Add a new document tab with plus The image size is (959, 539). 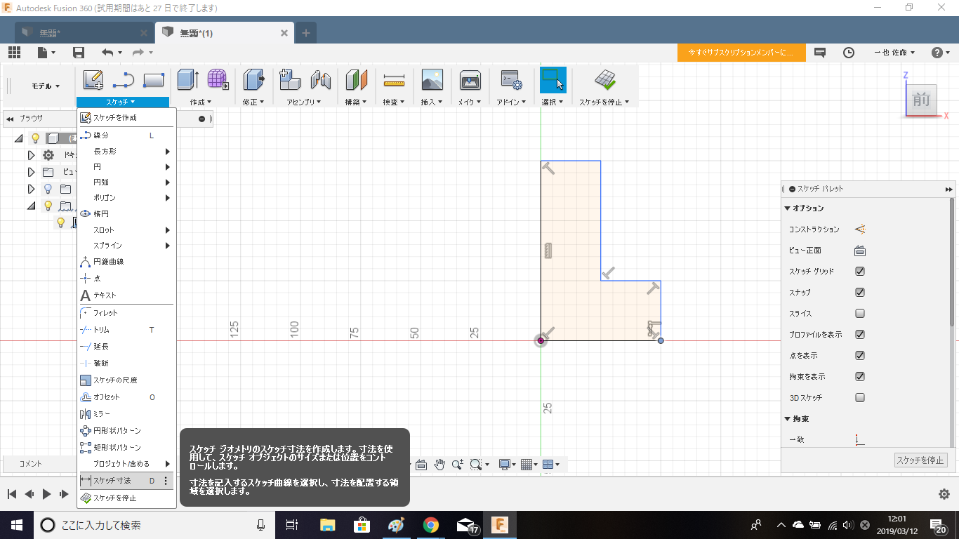pyautogui.click(x=306, y=33)
